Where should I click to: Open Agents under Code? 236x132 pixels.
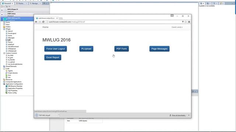click(x=10, y=71)
